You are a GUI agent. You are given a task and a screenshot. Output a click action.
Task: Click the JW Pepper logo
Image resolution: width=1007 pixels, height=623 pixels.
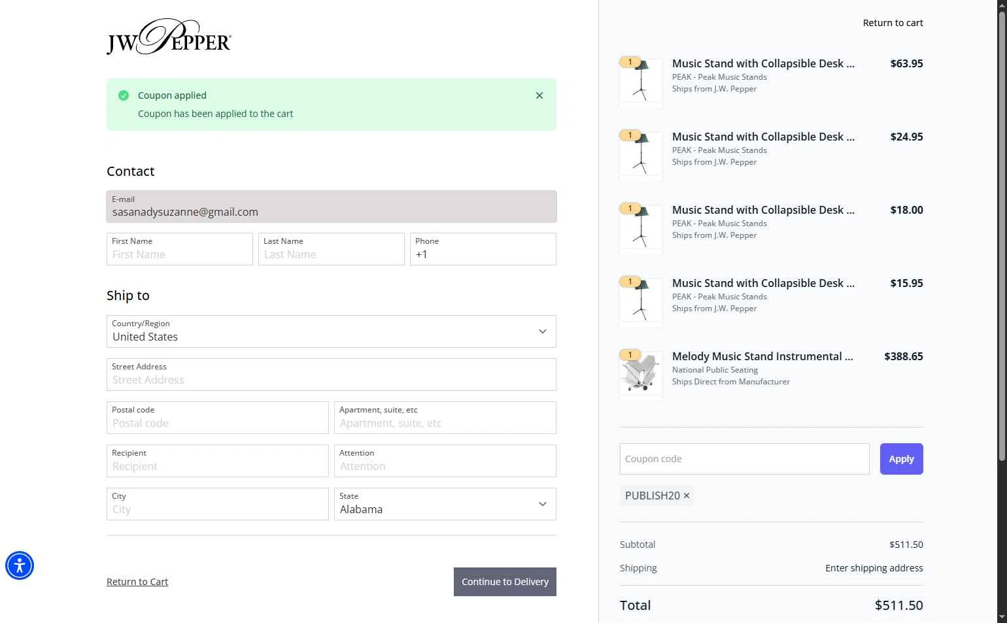(169, 37)
